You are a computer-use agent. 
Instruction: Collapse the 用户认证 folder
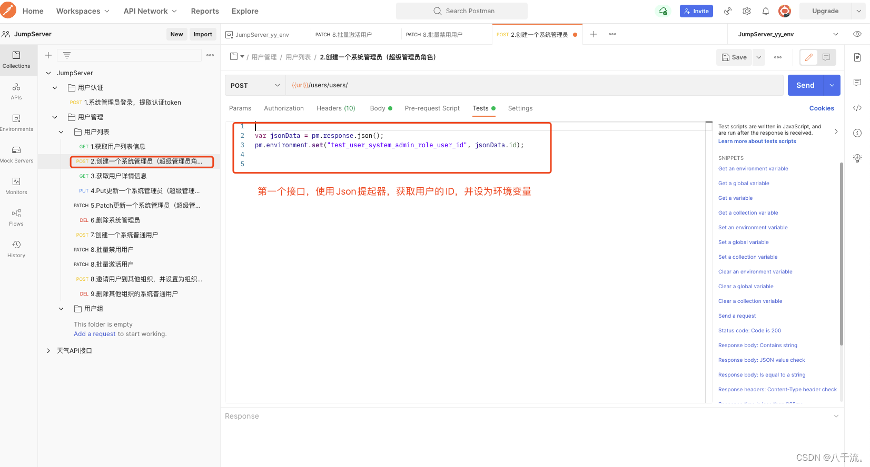(55, 88)
